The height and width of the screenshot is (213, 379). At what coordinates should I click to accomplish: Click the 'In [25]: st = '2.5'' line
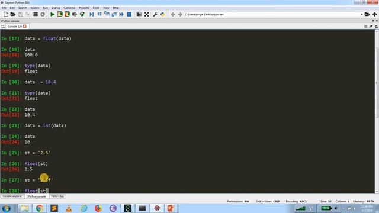25,153
